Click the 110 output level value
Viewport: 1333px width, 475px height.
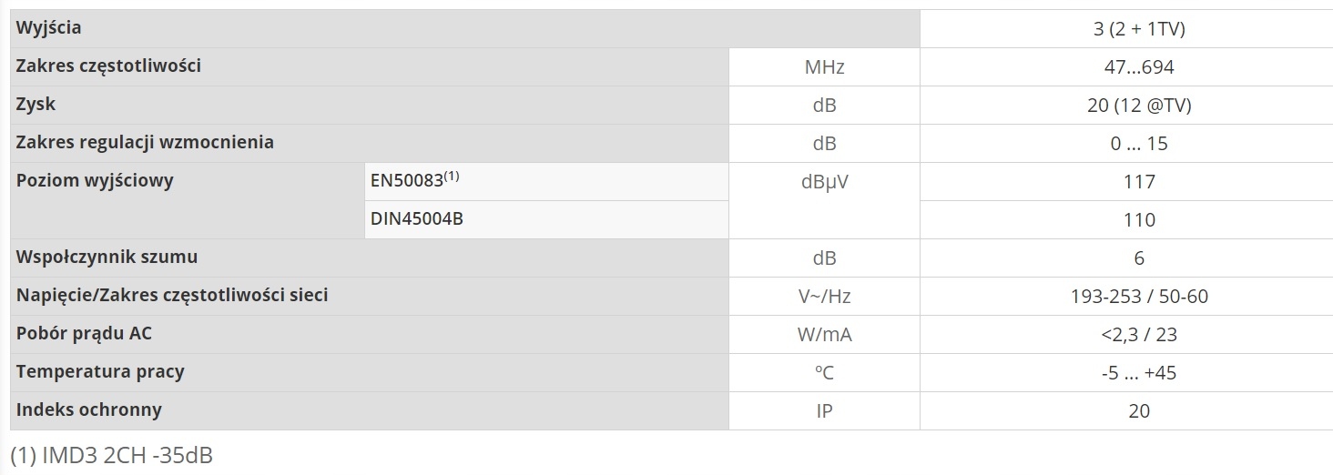click(1139, 220)
